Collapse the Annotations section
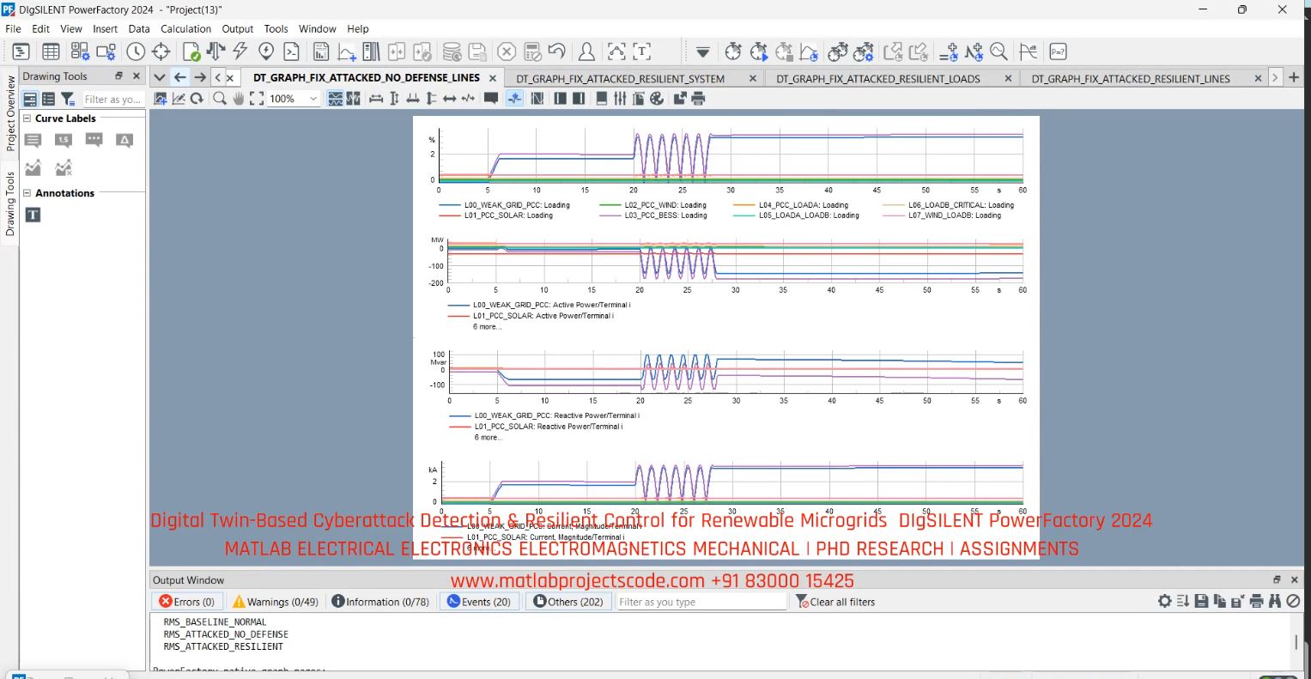 (27, 193)
